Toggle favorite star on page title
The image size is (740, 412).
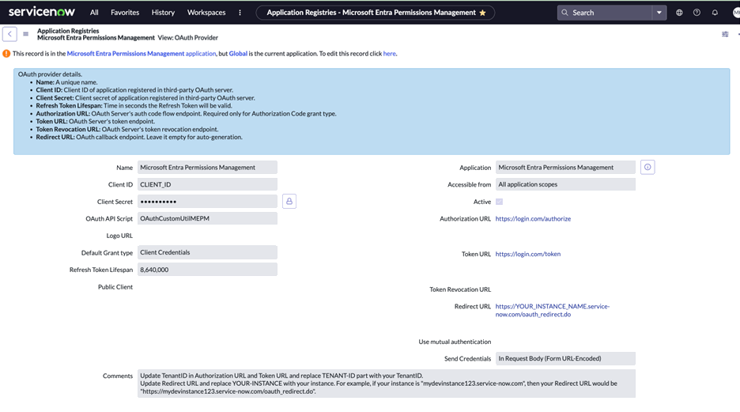tap(482, 13)
